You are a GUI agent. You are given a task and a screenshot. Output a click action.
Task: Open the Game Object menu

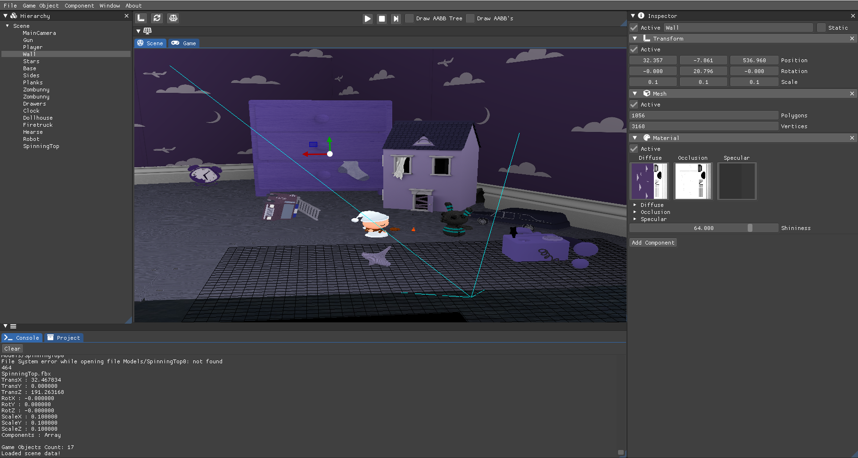coord(41,6)
